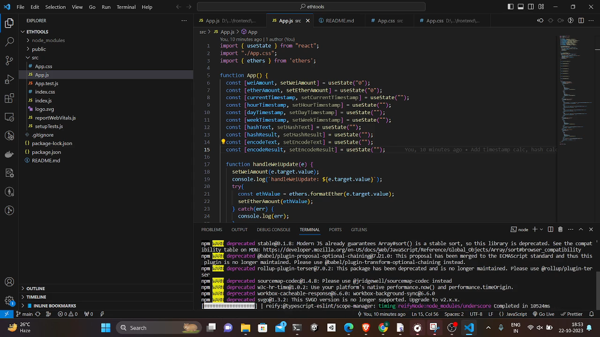Expand the OUTLINE section

click(x=36, y=288)
